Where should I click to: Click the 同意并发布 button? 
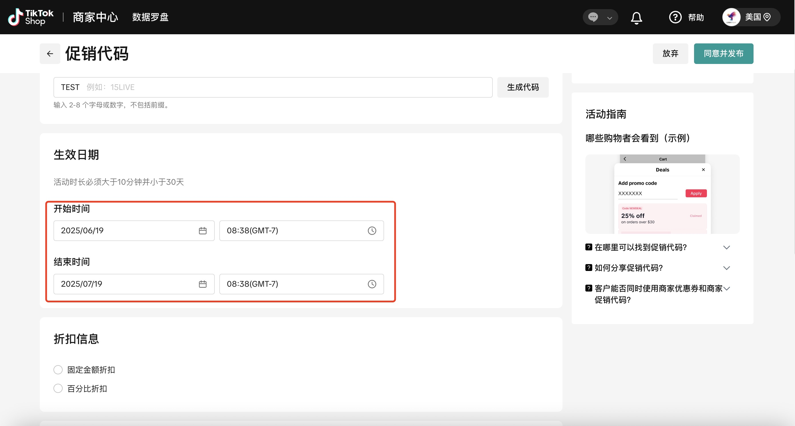coord(724,54)
